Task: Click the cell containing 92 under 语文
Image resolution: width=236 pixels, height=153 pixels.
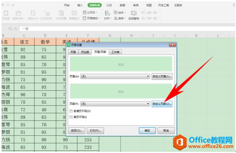Action: pyautogui.click(x=24, y=49)
